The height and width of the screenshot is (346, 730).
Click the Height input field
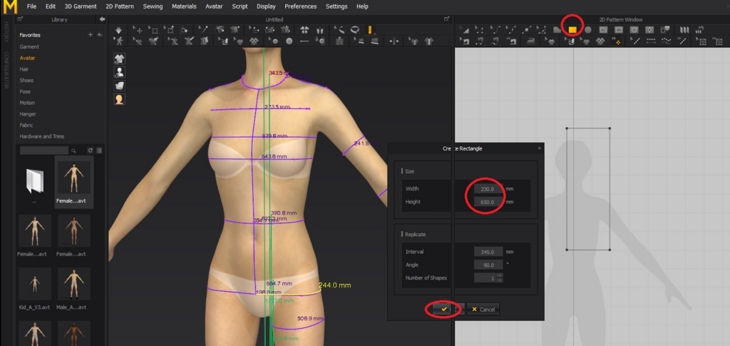tap(488, 202)
